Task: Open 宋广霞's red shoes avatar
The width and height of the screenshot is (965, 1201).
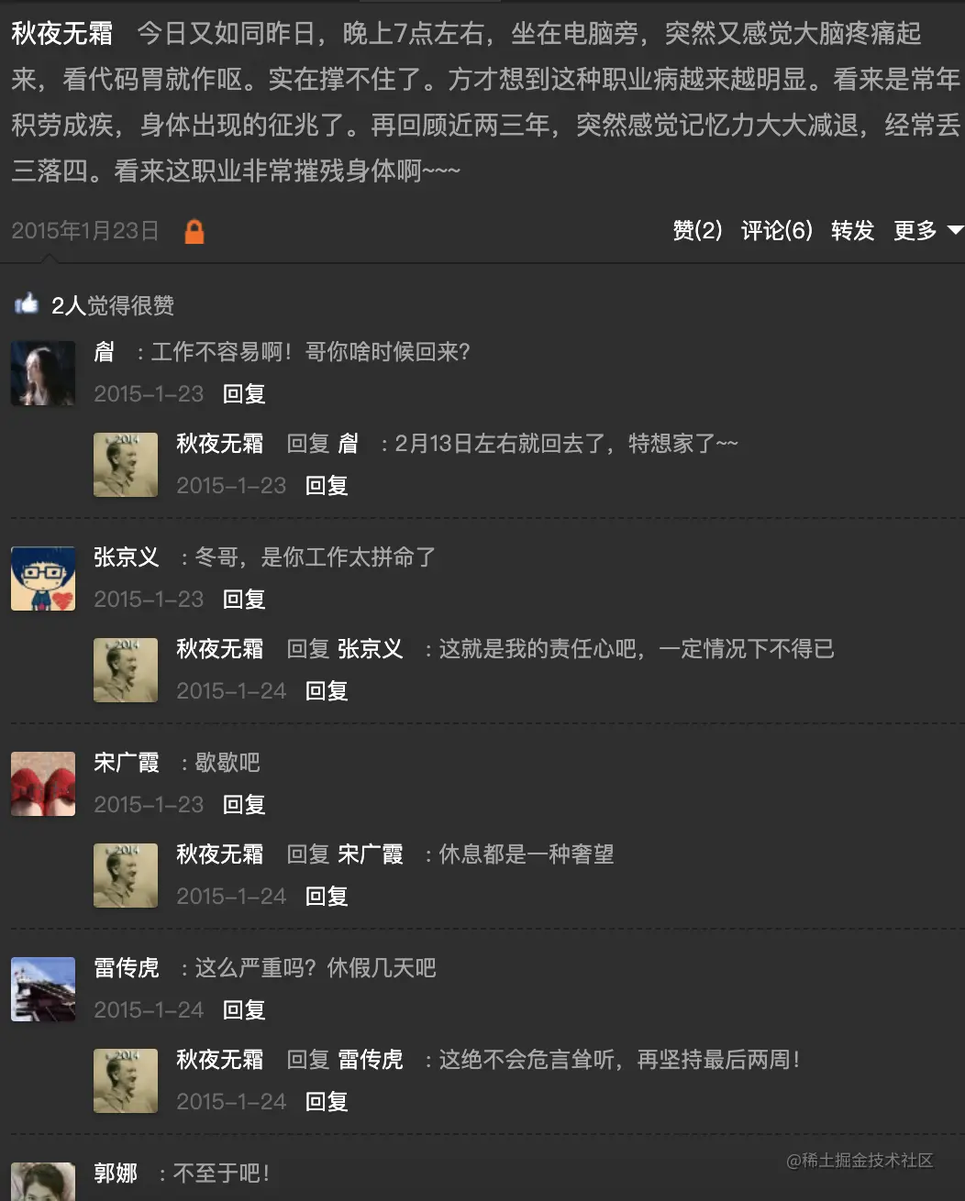Action: [x=43, y=785]
